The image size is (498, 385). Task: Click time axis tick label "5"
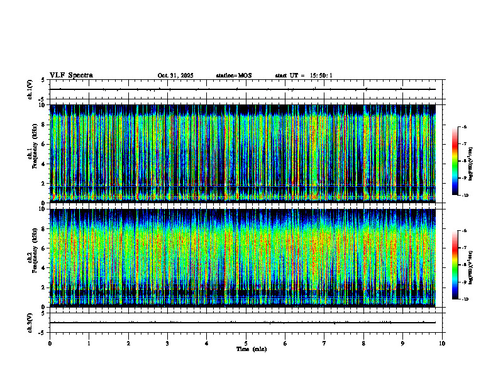[x=246, y=343]
